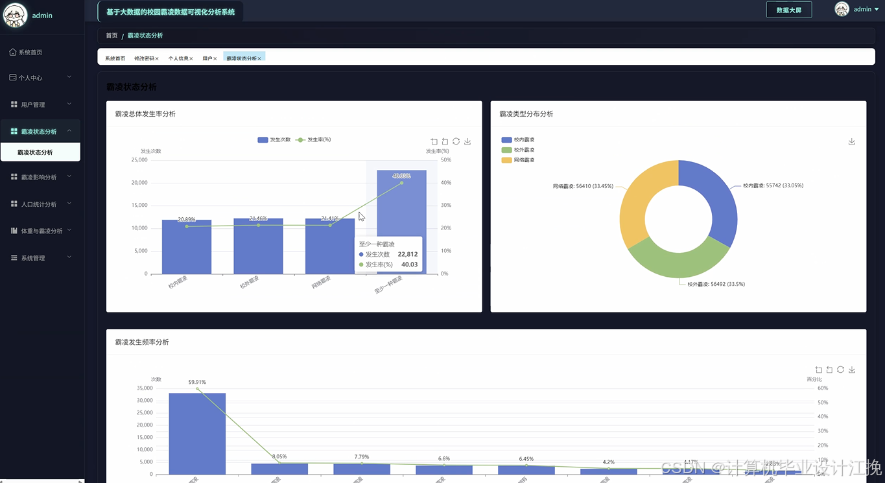Download the 霸凌类型分布分析 pie chart image
885x483 pixels.
pos(852,141)
